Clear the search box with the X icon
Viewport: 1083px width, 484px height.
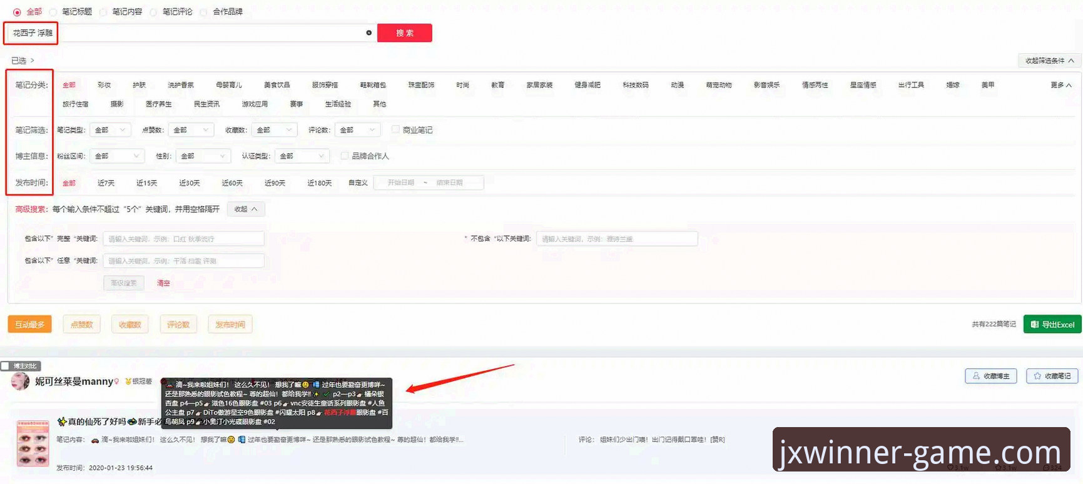[x=369, y=33]
